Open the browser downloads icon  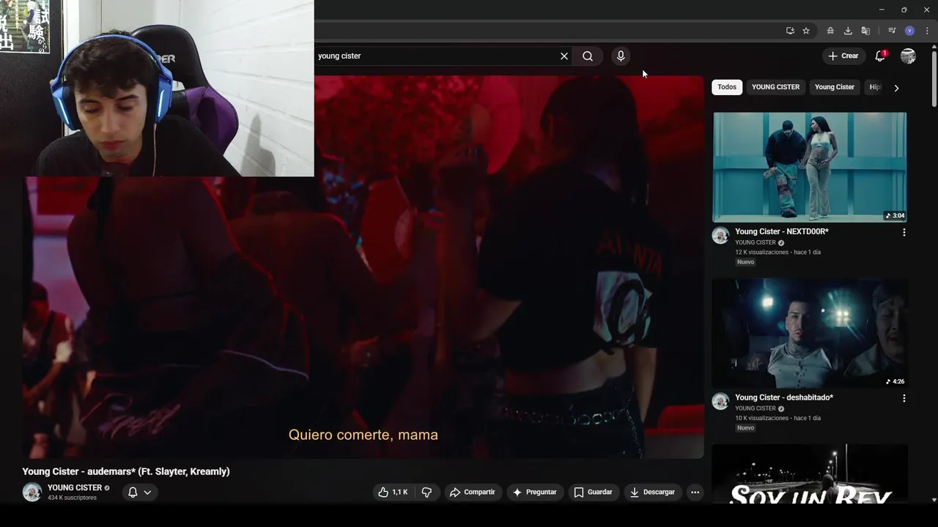[x=848, y=31]
